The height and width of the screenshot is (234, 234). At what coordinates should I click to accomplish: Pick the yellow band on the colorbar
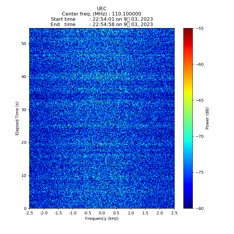coord(188,93)
